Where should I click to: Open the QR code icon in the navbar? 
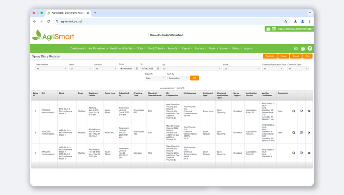coord(303,49)
